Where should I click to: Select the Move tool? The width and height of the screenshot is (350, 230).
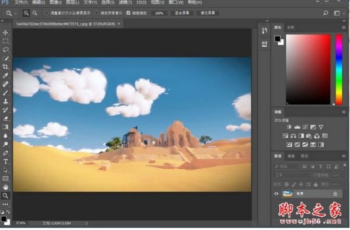[5, 33]
